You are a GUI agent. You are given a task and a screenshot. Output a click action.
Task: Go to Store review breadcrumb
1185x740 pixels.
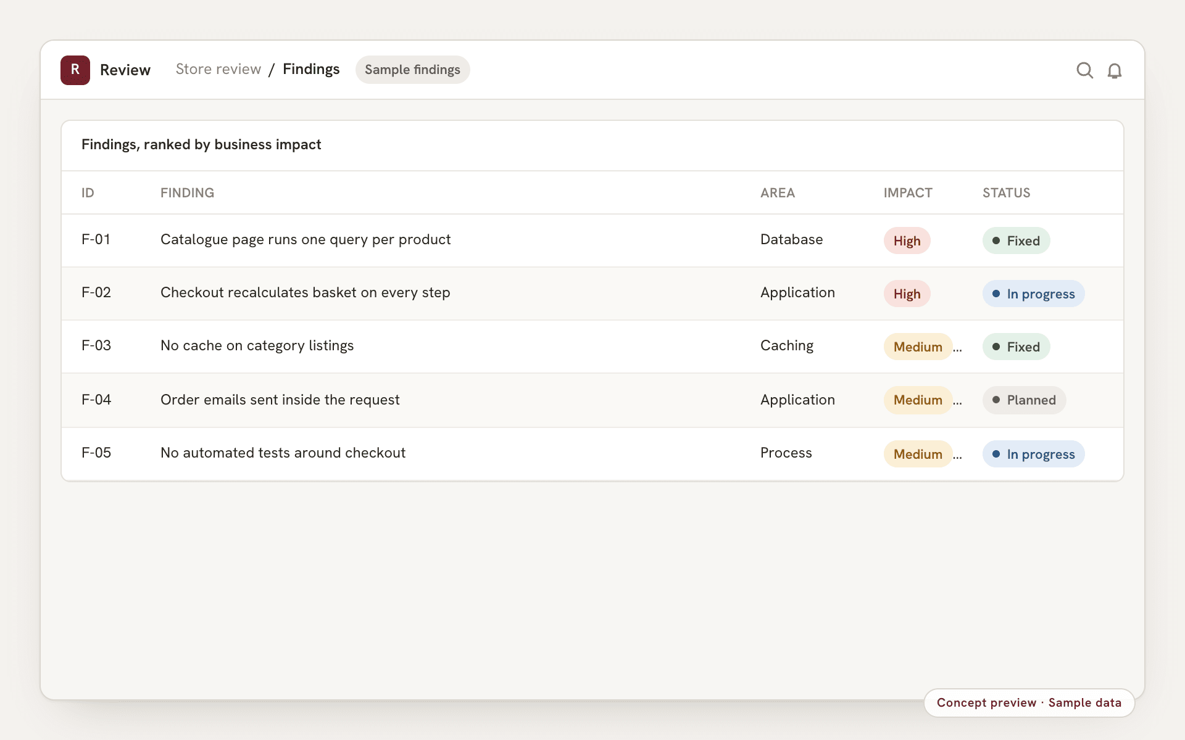(x=218, y=69)
